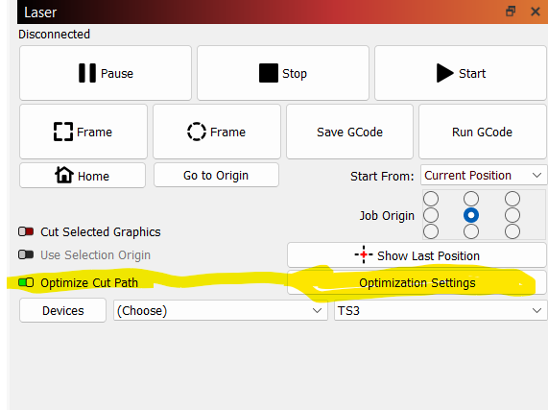Click Save GCode button

point(349,132)
